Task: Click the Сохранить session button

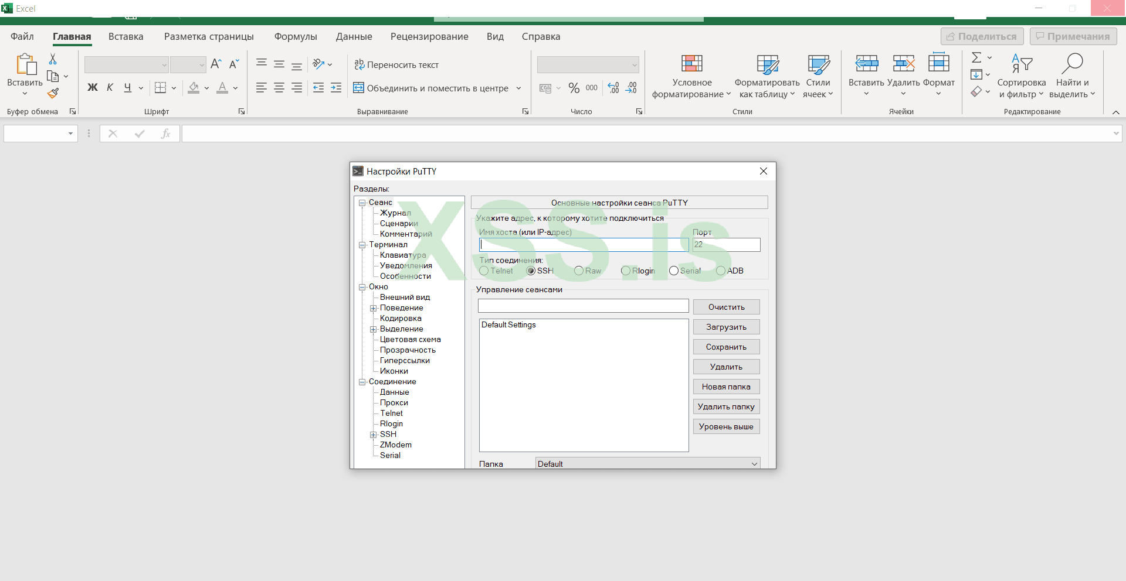Action: coord(726,347)
